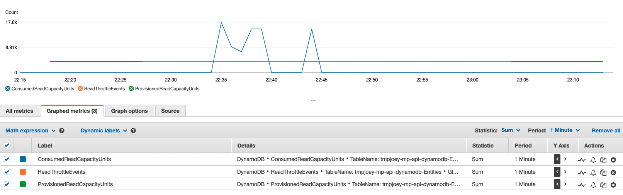This screenshot has height=195, width=623.
Task: Click Sum statistic in ReadThrottleEvents row
Action: (477, 172)
